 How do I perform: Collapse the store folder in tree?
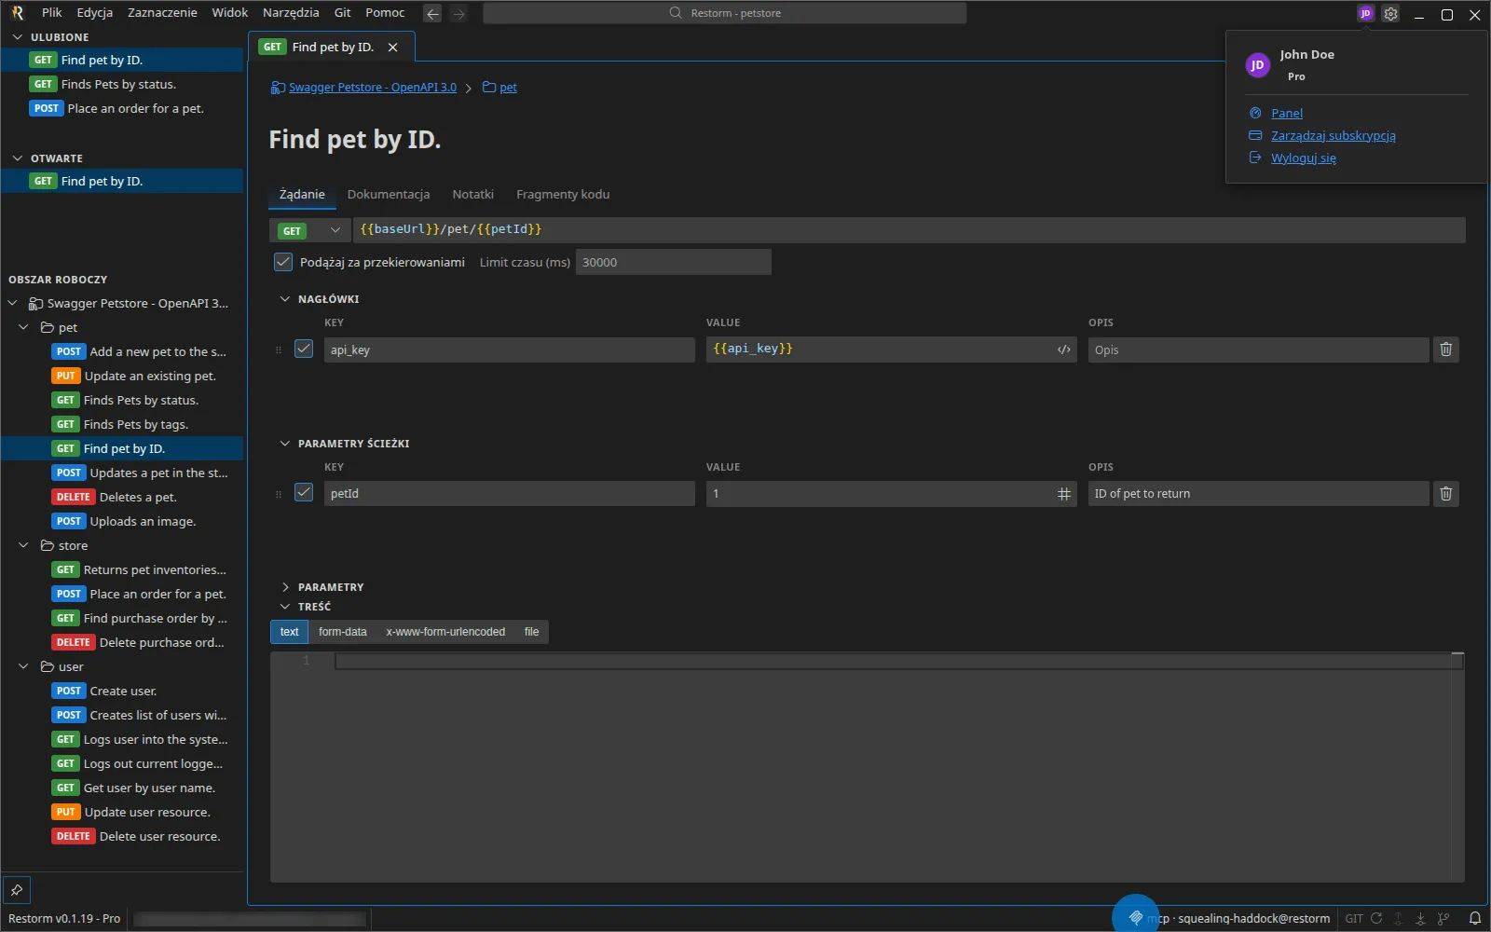tap(24, 545)
